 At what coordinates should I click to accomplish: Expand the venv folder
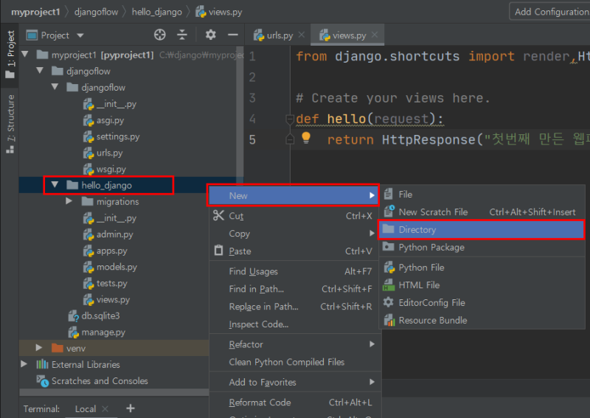[39, 348]
